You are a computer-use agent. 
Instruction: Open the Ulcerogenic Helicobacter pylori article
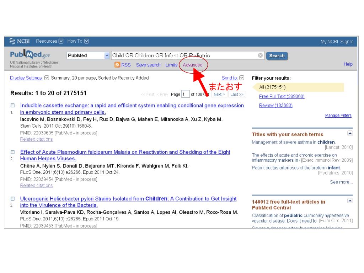click(x=128, y=202)
